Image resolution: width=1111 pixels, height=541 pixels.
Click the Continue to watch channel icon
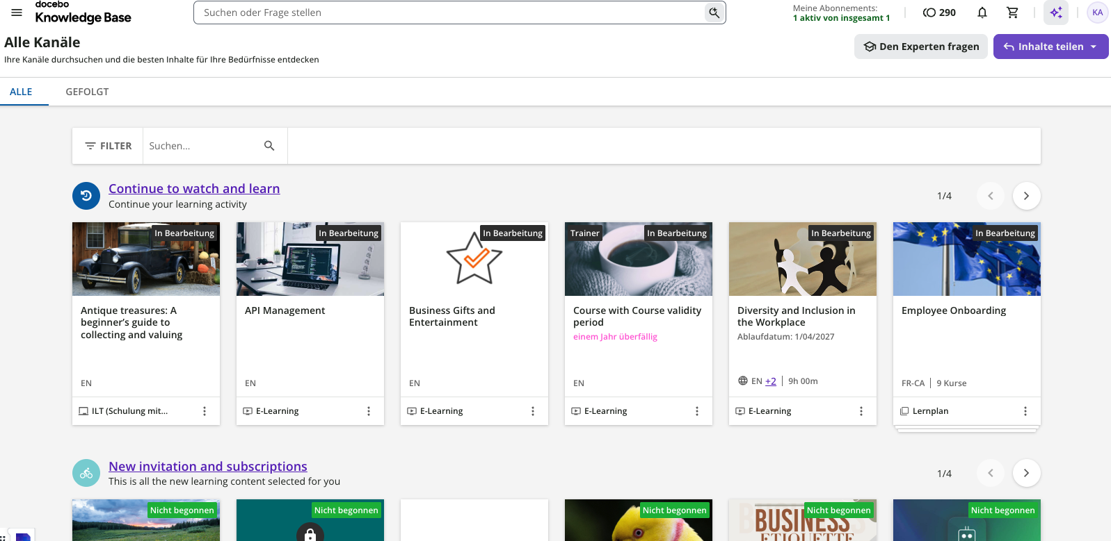click(x=86, y=196)
